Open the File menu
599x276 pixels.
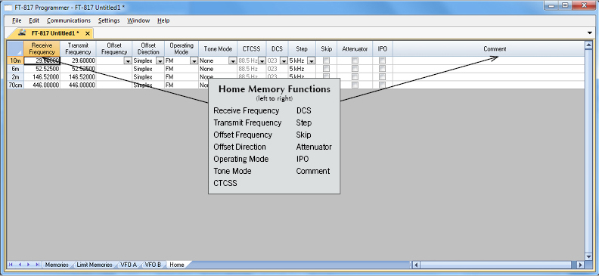(x=17, y=20)
